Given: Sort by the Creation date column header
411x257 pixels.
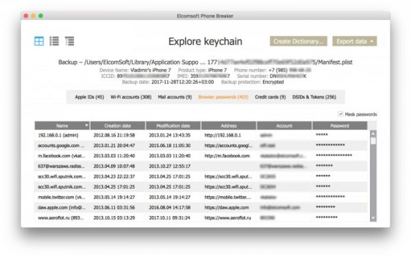Looking at the screenshot, I should (117, 126).
